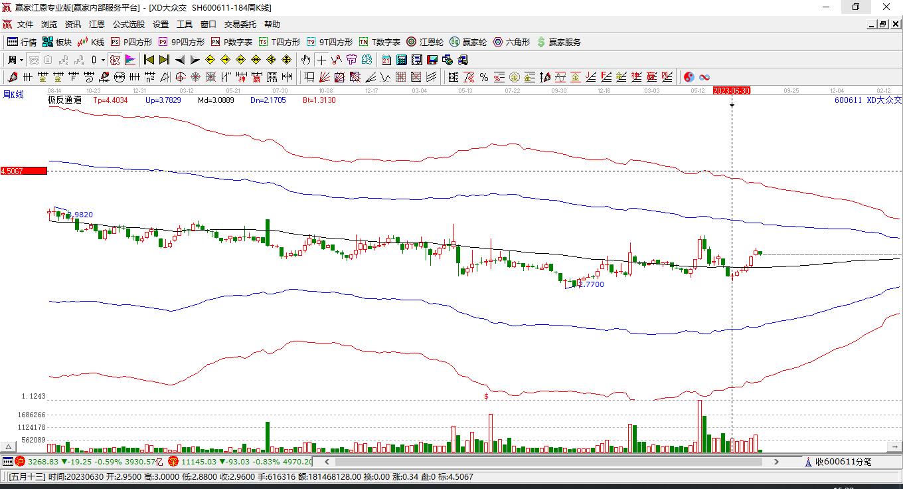Image resolution: width=903 pixels, height=489 pixels.
Task: Toggle the crosshair cursor mode
Action: click(x=321, y=60)
